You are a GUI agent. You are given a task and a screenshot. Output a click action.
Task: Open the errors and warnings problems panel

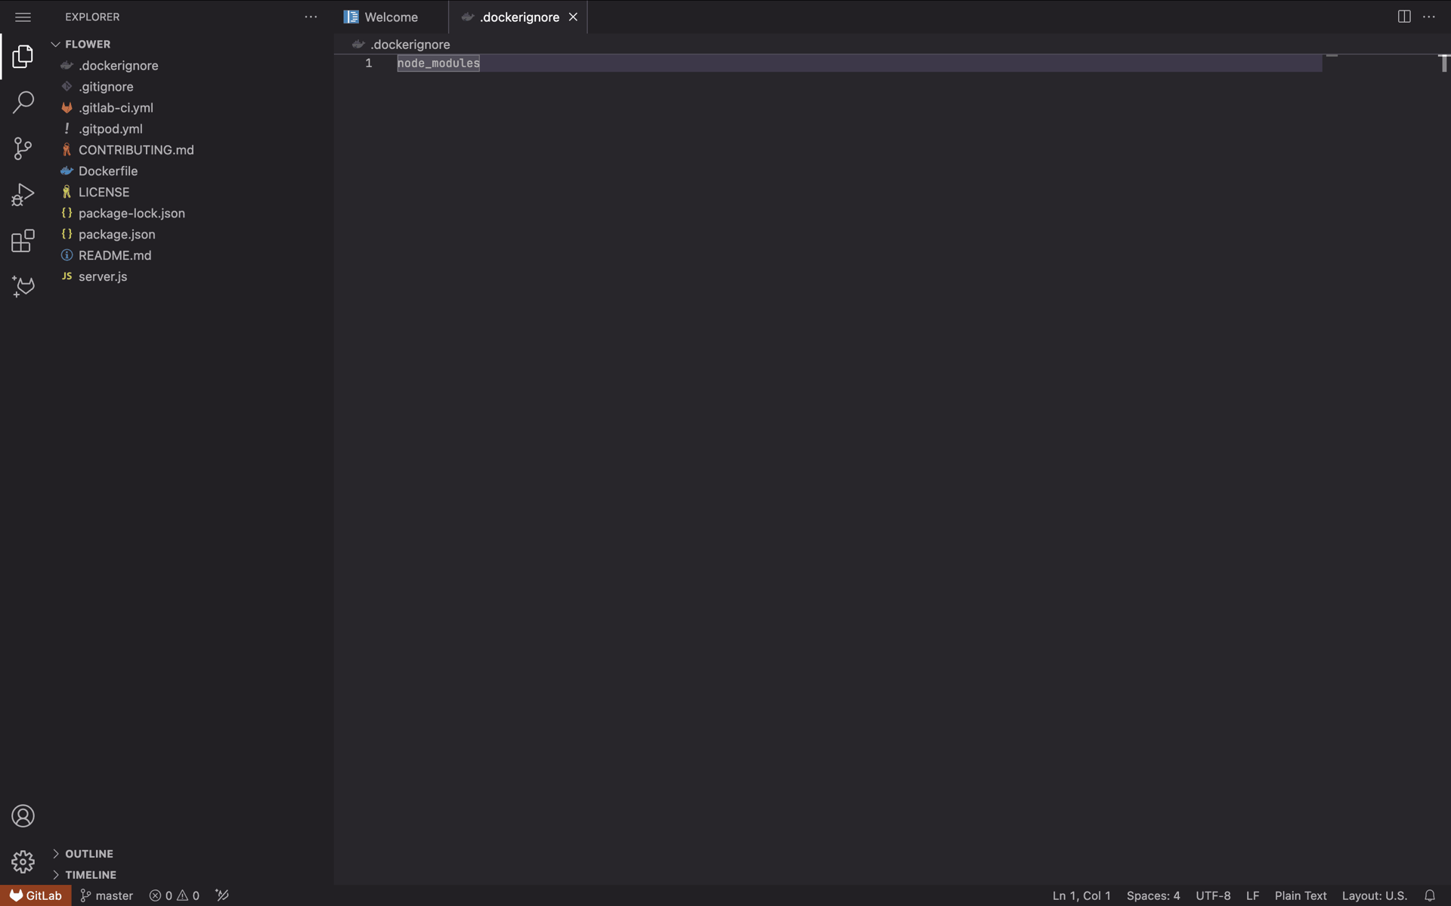(x=175, y=895)
